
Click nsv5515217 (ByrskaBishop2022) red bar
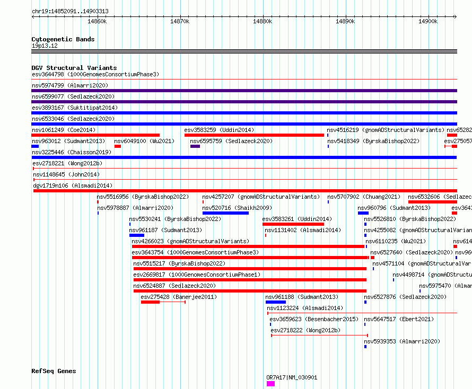point(250,269)
